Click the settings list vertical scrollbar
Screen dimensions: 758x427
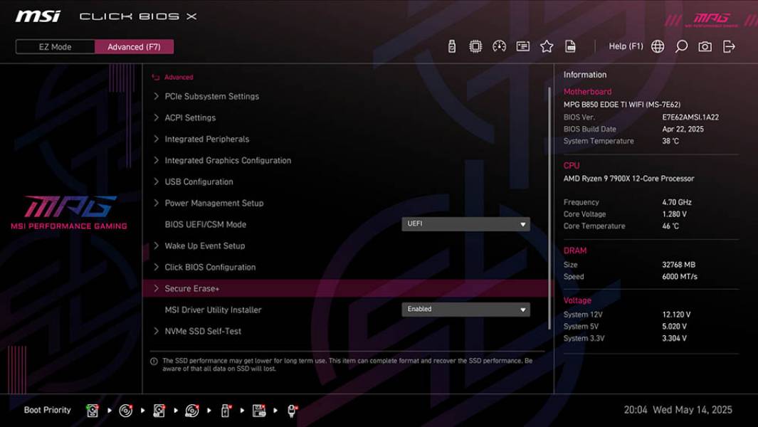coord(549,208)
